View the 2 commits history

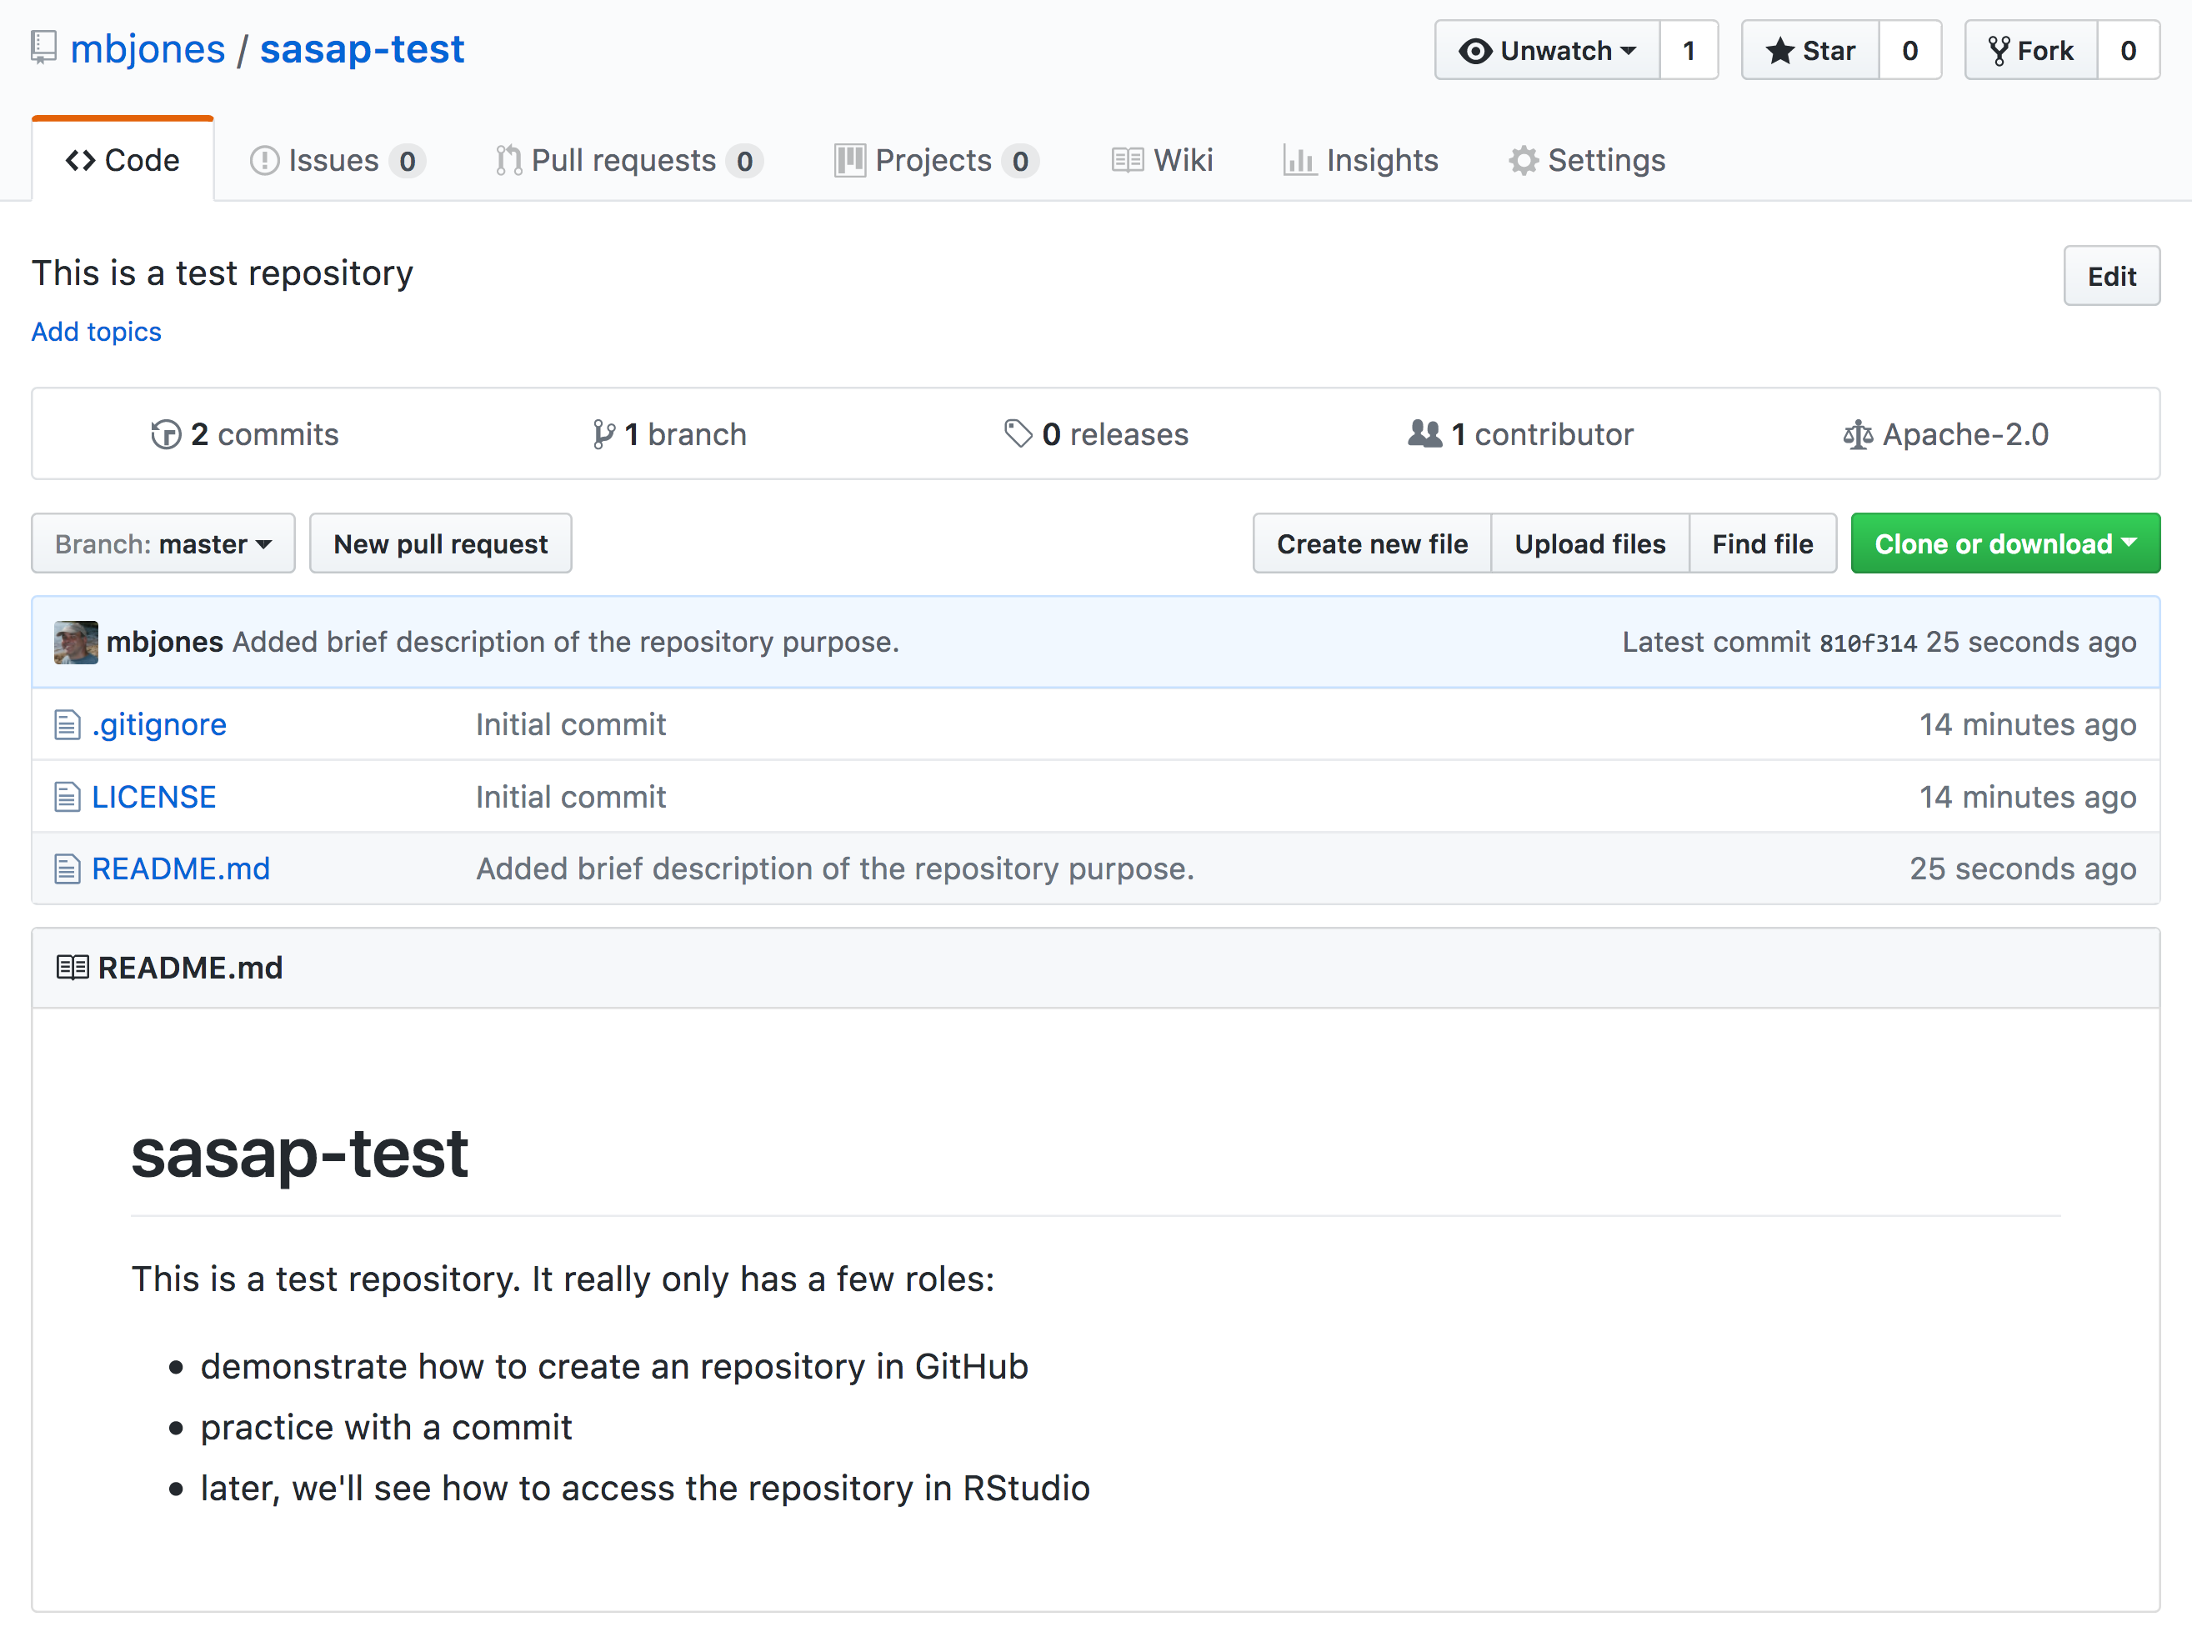(245, 434)
